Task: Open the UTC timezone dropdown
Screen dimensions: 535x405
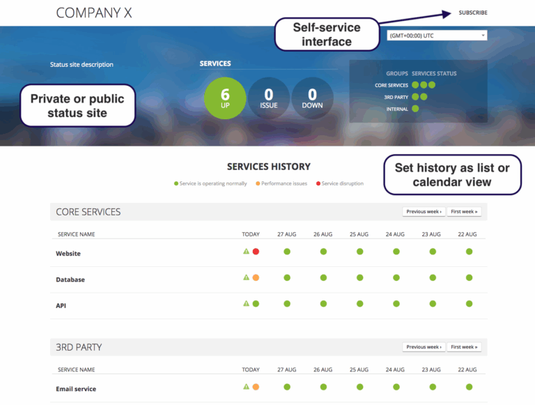Action: pyautogui.click(x=437, y=35)
